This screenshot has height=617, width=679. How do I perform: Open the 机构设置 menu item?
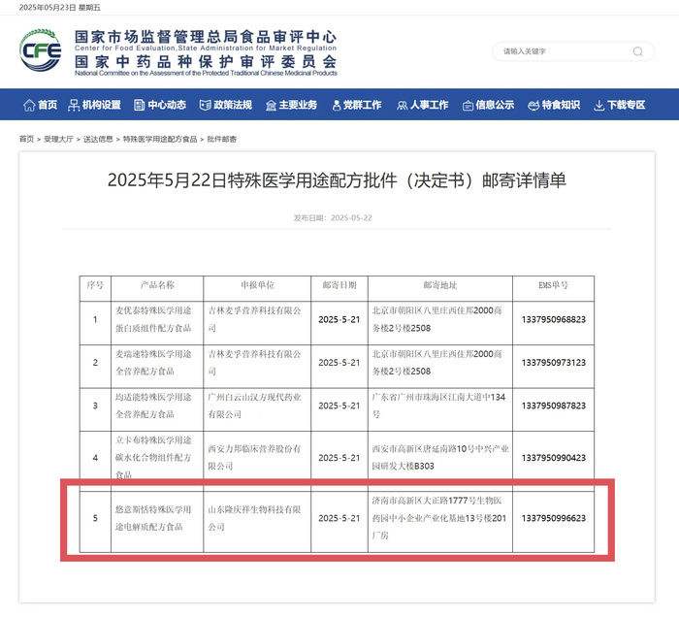click(102, 105)
